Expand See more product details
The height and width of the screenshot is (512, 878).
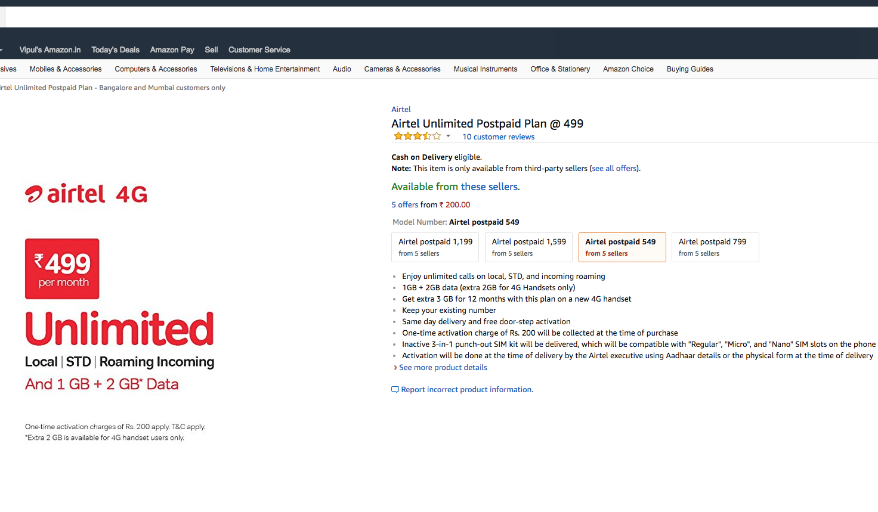[443, 368]
